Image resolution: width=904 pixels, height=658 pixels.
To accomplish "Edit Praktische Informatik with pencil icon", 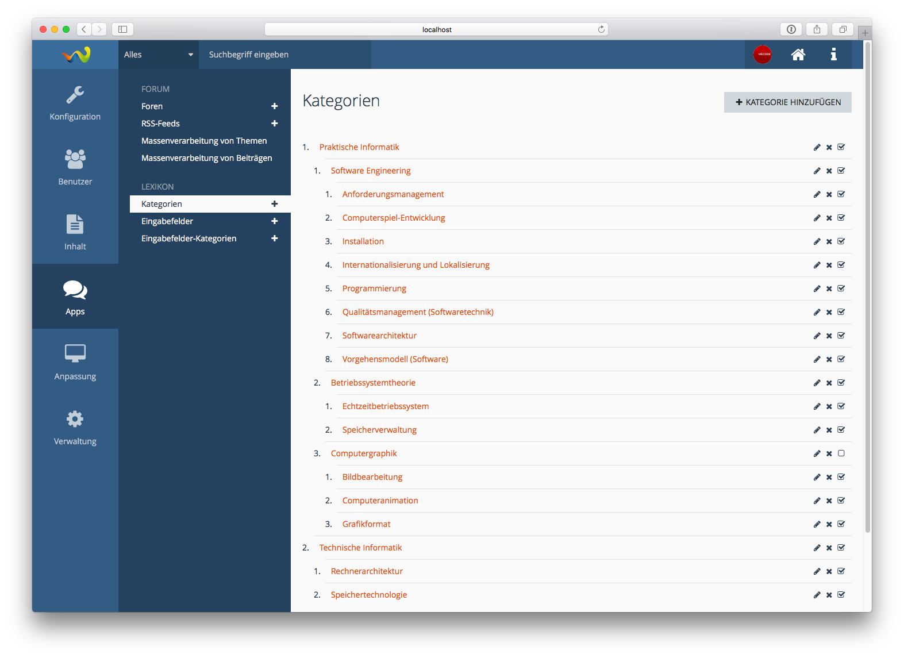I will [x=817, y=147].
